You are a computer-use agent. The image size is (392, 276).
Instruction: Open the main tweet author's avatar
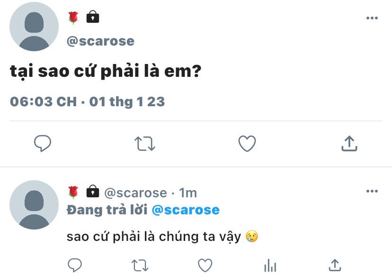tap(34, 27)
